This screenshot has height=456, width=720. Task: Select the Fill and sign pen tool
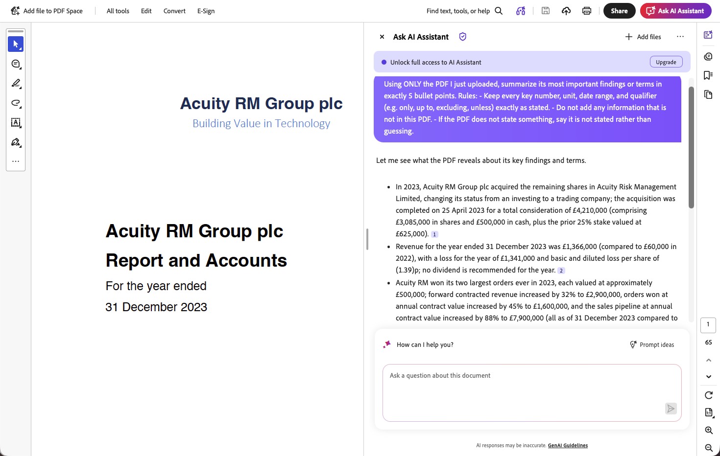coord(16,142)
